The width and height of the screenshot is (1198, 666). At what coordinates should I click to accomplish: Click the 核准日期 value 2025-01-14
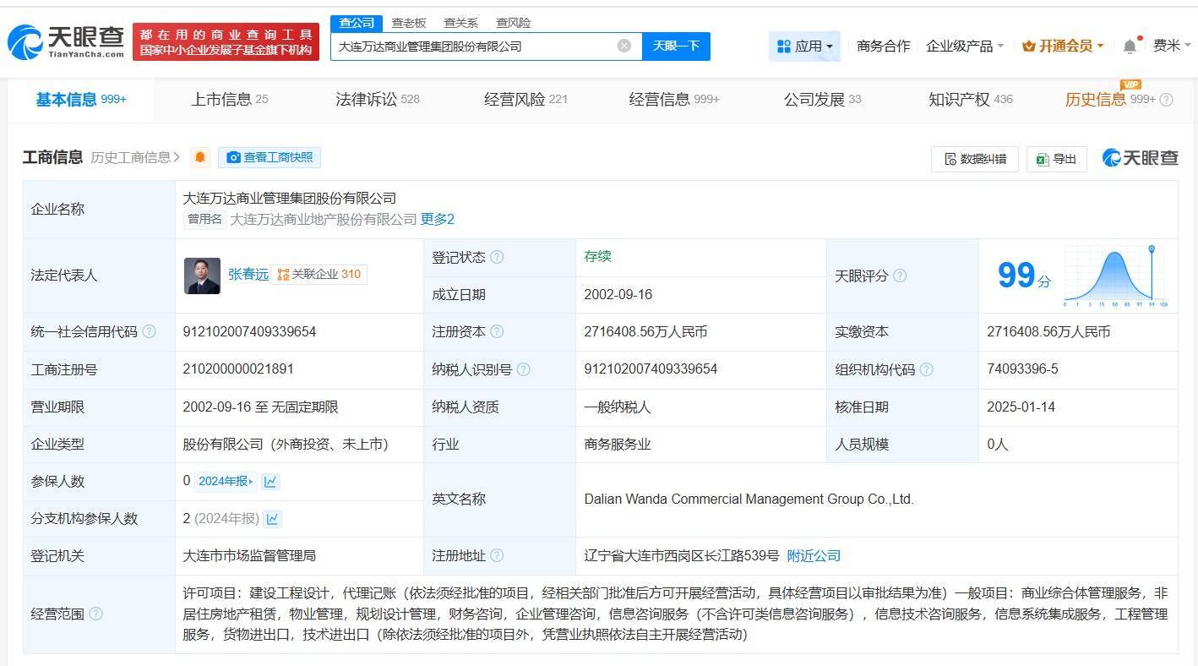[1021, 407]
